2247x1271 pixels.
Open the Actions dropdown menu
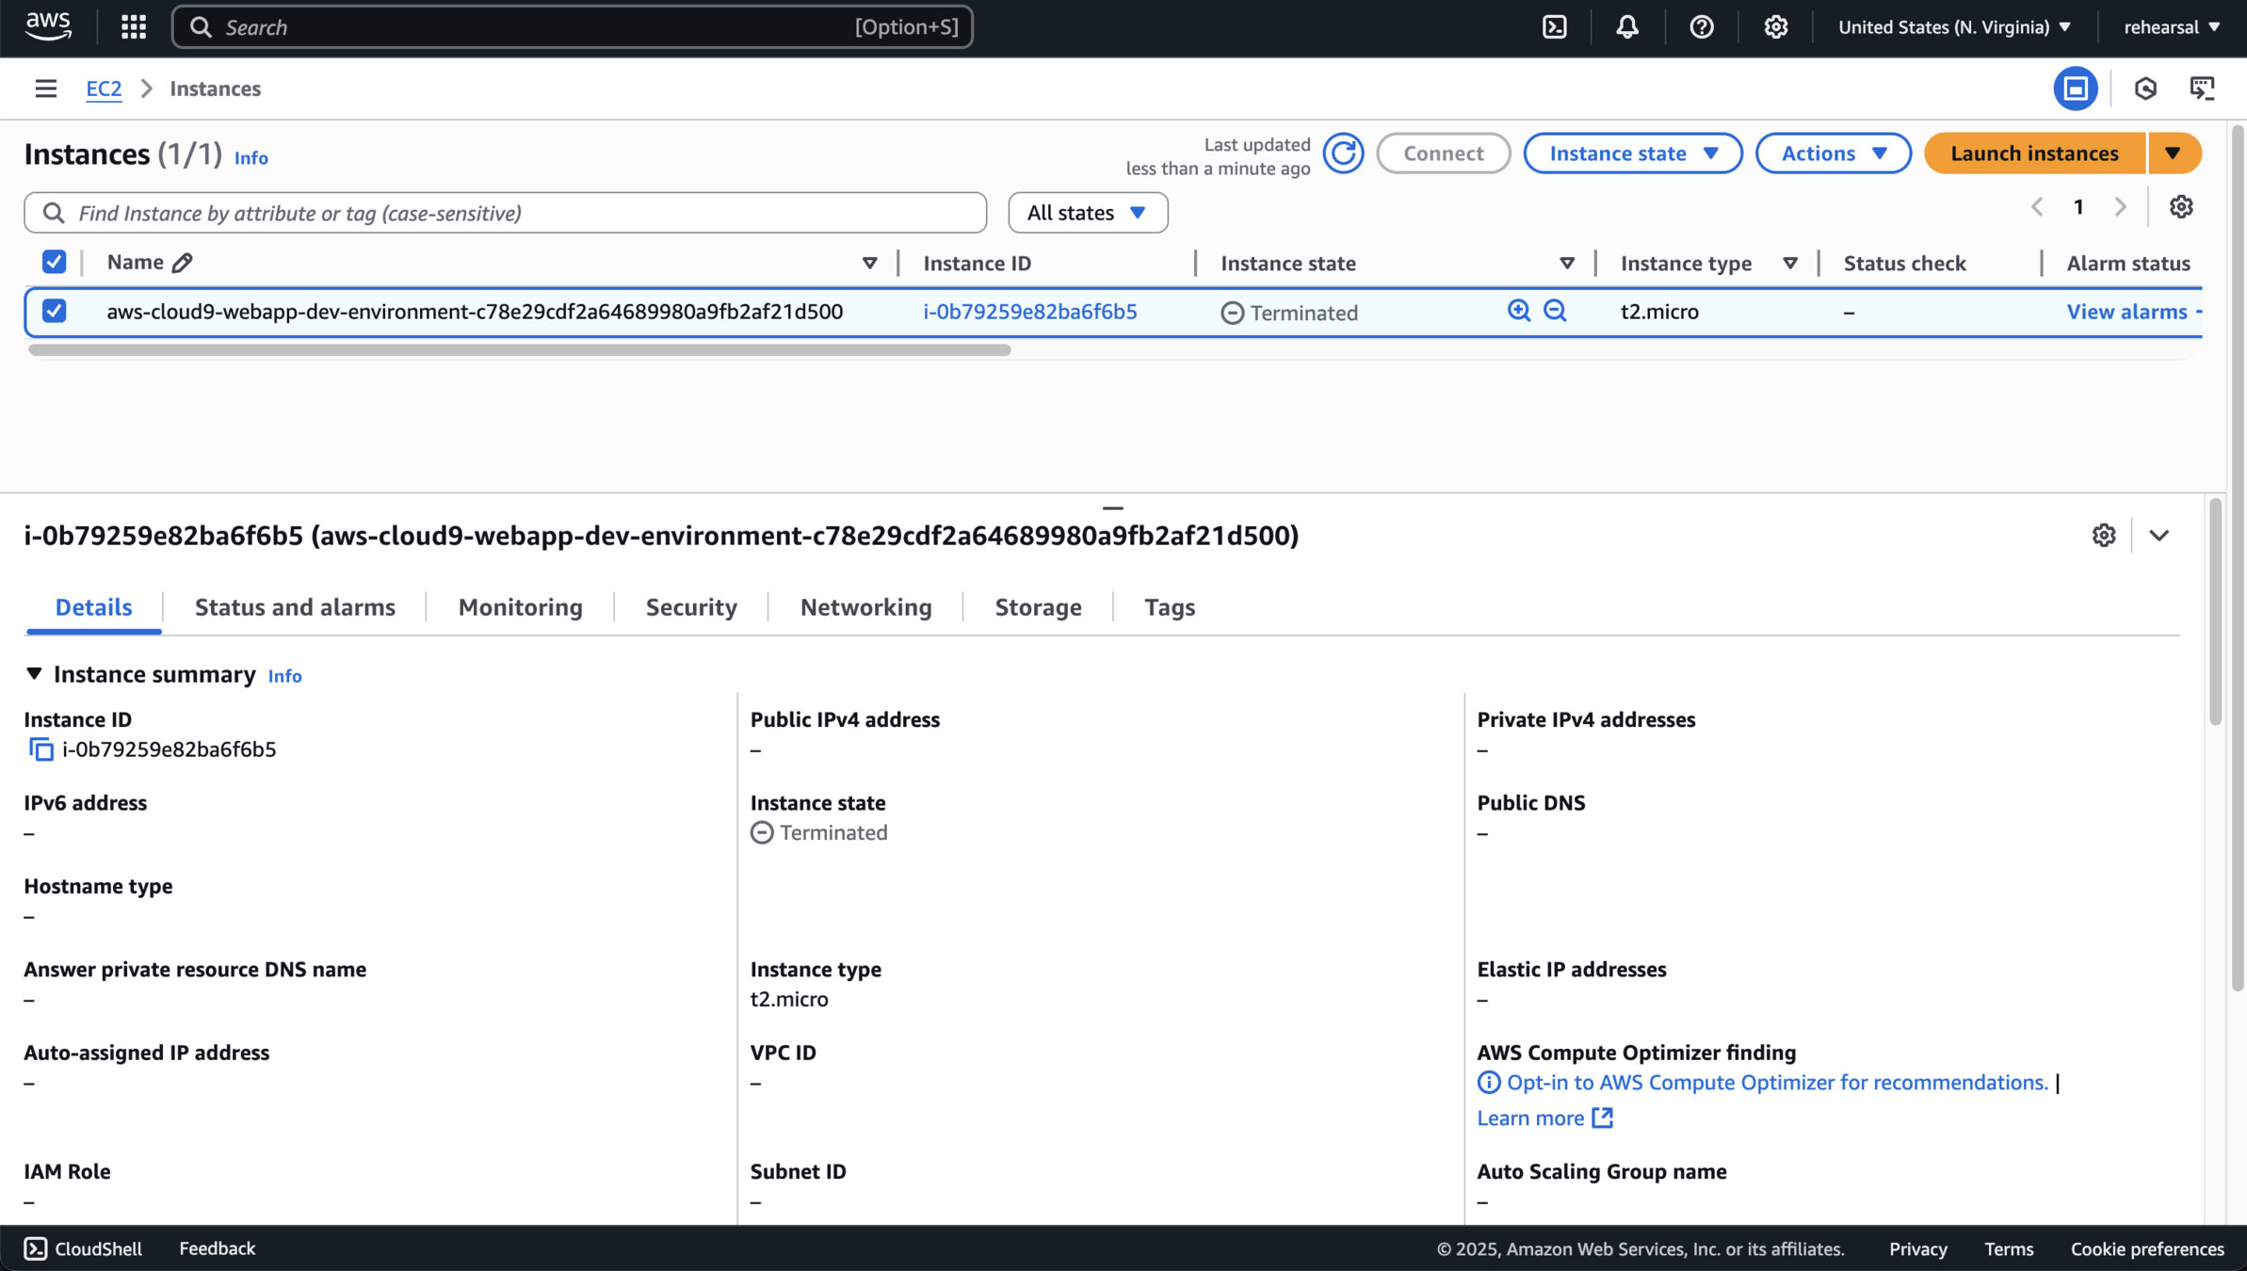[x=1833, y=153]
